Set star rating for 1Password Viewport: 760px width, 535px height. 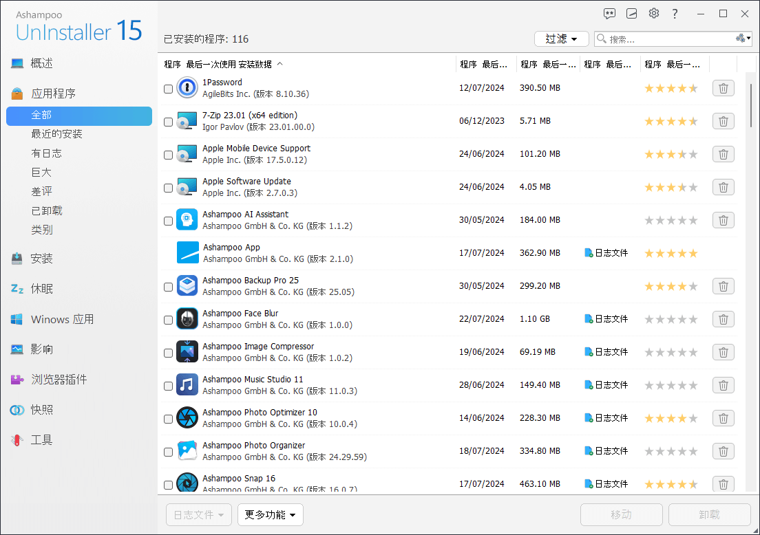[x=671, y=88]
